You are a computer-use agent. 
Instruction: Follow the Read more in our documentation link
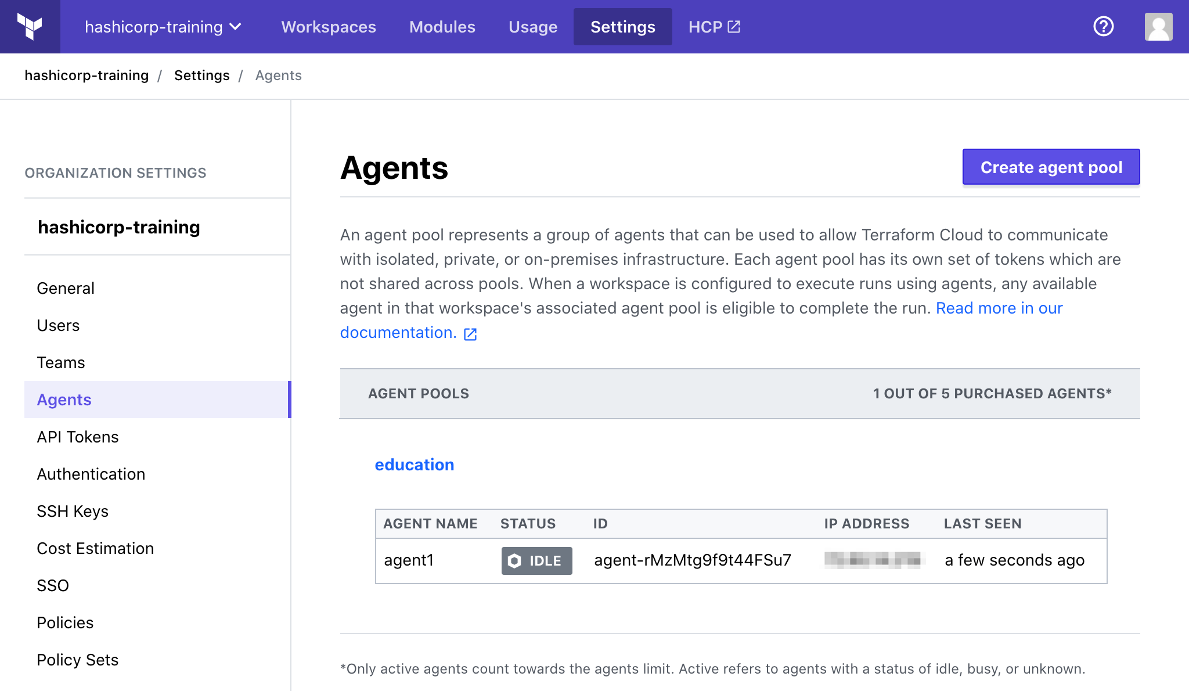tap(999, 308)
